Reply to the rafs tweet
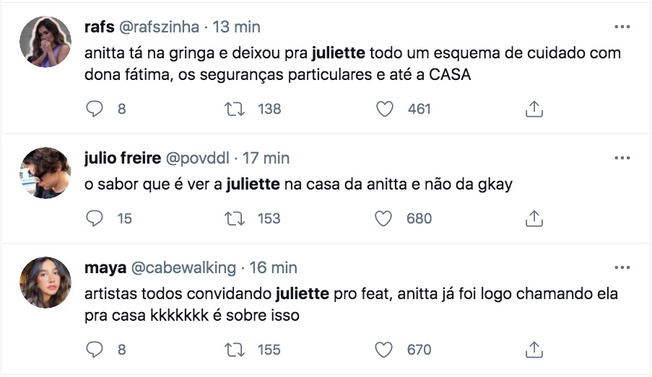This screenshot has width=652, height=377. [95, 109]
